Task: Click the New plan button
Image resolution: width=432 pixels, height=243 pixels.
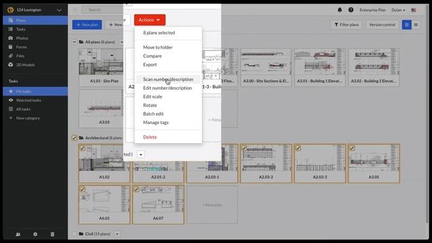Action: pos(87,24)
